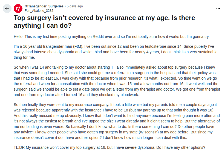The width and height of the screenshot is (222, 154).
Task: Click the r/Transgender_Surgeries community avatar
Action: [x=18, y=9]
